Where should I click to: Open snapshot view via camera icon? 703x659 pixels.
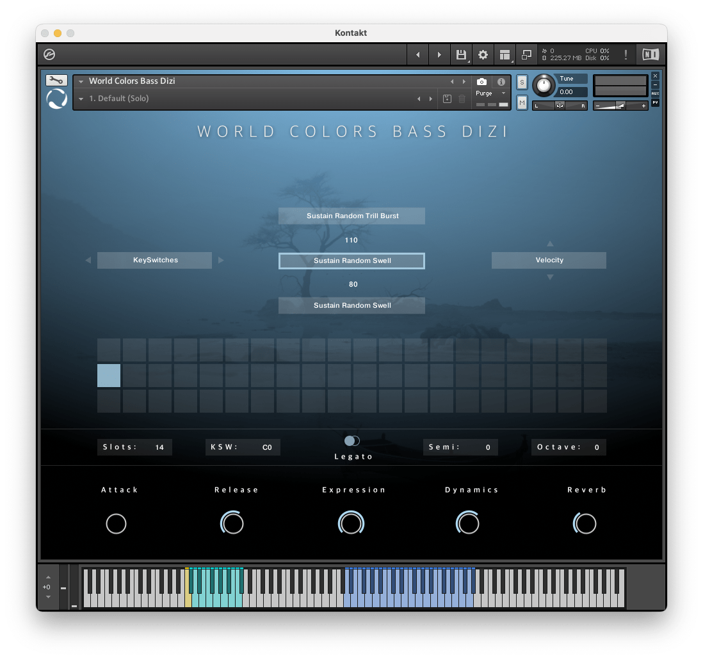point(481,81)
